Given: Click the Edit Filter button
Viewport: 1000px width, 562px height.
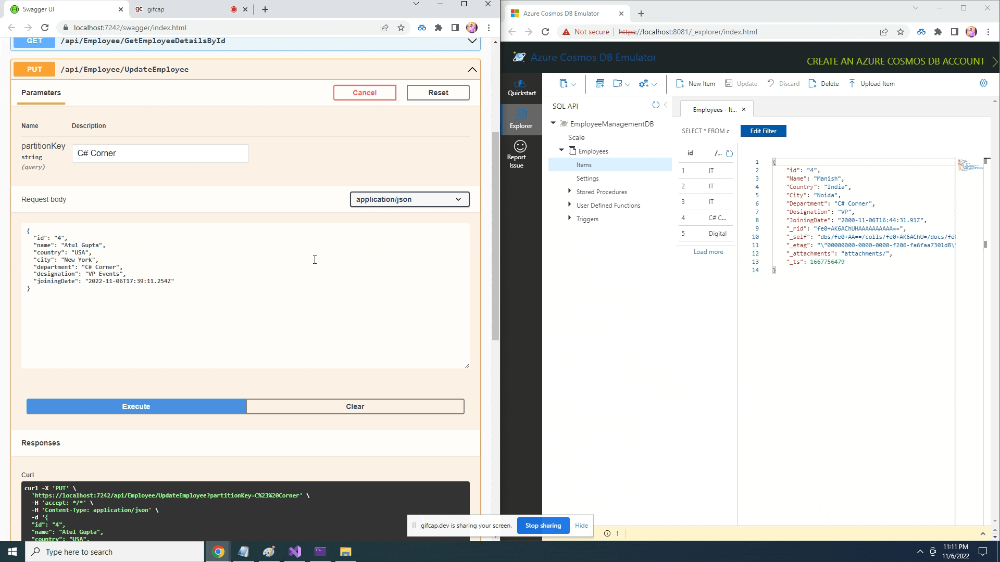Looking at the screenshot, I should (763, 131).
